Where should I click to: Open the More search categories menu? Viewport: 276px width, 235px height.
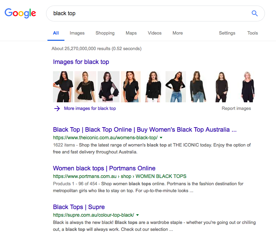[x=177, y=33]
